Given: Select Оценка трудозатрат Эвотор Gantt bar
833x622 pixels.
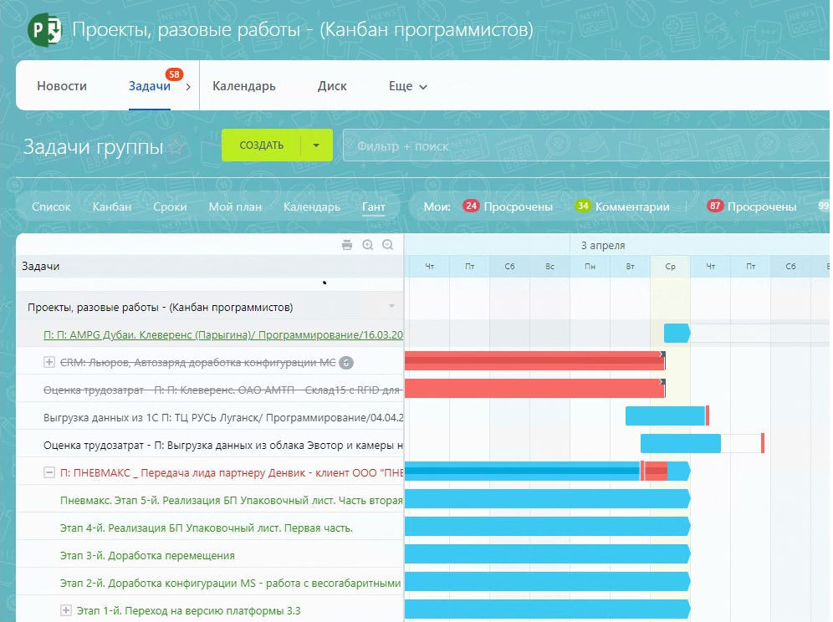Looking at the screenshot, I should click(x=681, y=444).
